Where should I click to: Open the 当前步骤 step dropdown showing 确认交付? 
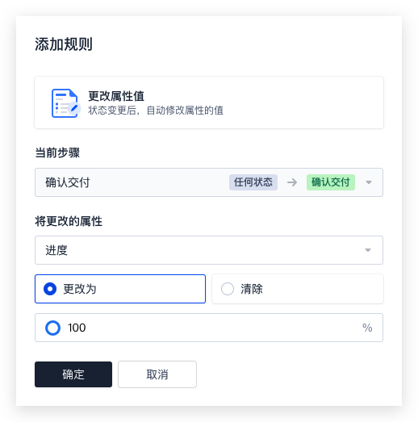(209, 182)
